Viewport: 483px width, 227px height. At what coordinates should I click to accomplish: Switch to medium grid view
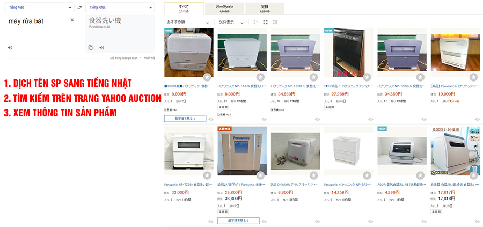(265, 22)
